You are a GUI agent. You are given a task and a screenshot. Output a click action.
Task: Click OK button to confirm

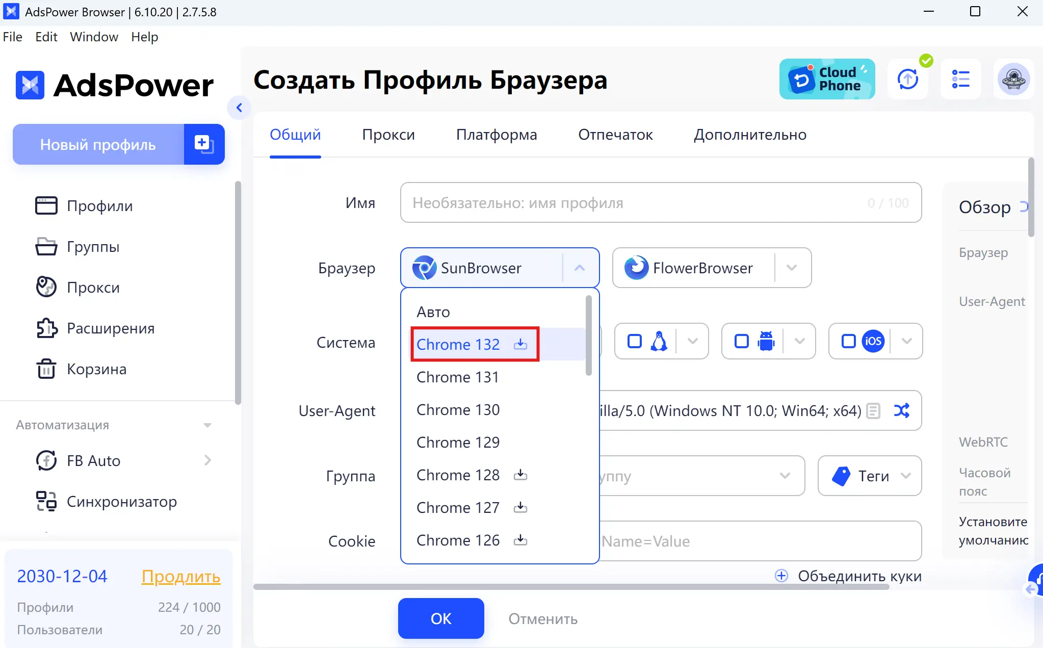click(440, 618)
